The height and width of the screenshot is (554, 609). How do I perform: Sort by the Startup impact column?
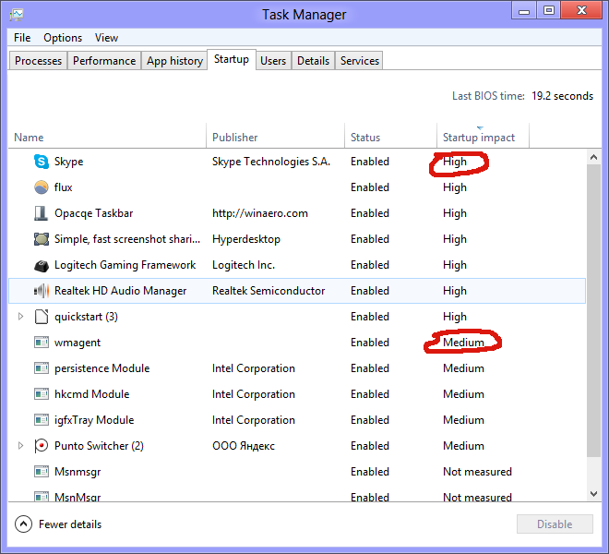point(479,138)
